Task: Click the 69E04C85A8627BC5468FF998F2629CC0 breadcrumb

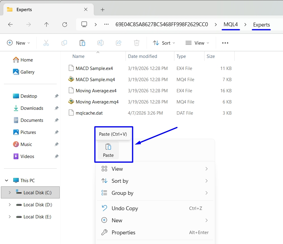Action: click(x=162, y=24)
